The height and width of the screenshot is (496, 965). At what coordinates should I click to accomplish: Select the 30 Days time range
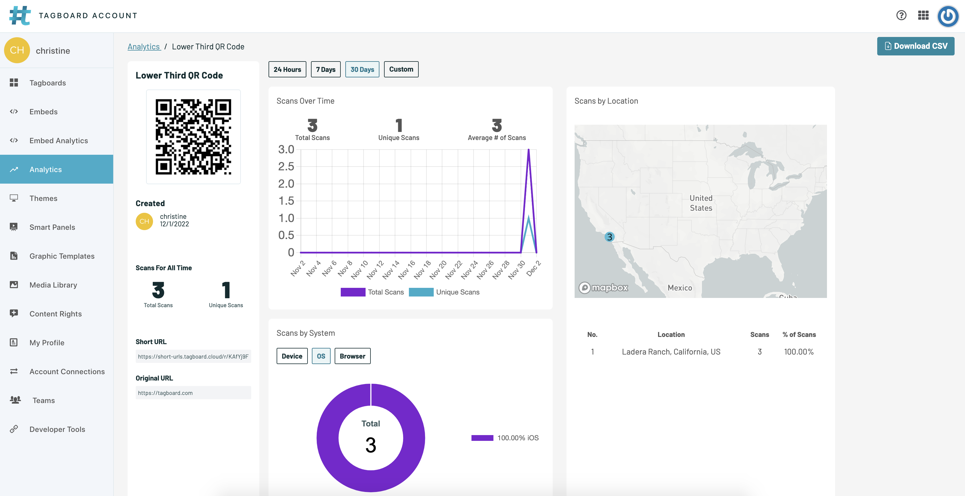(x=362, y=69)
